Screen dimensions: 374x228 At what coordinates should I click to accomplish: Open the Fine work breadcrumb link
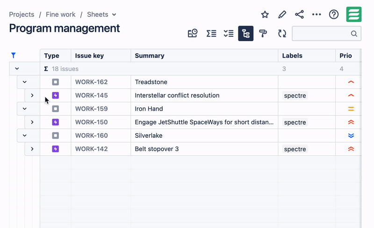pos(61,14)
